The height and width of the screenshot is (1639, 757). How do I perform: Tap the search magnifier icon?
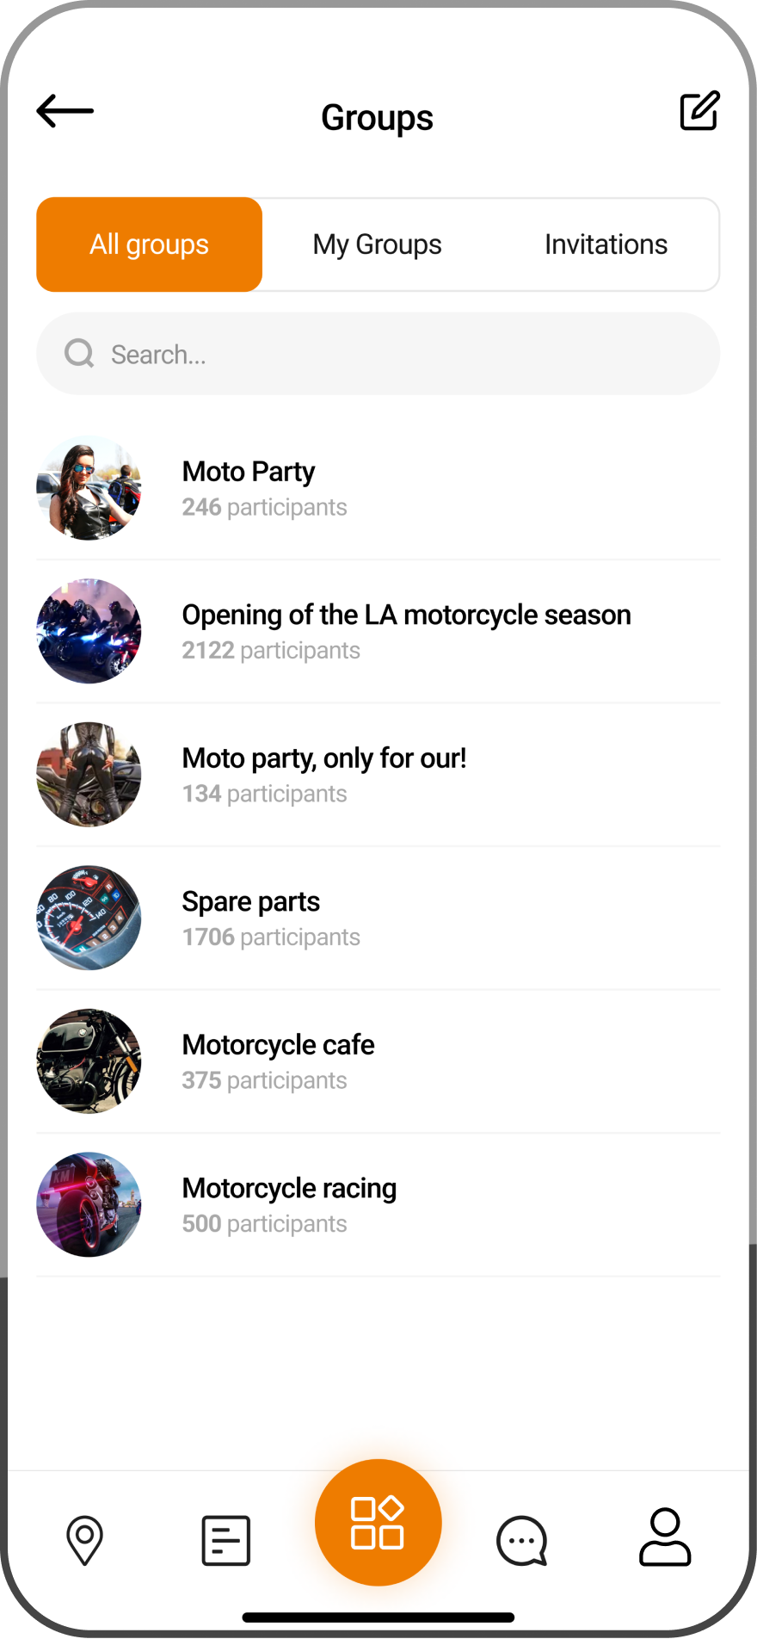(x=79, y=353)
